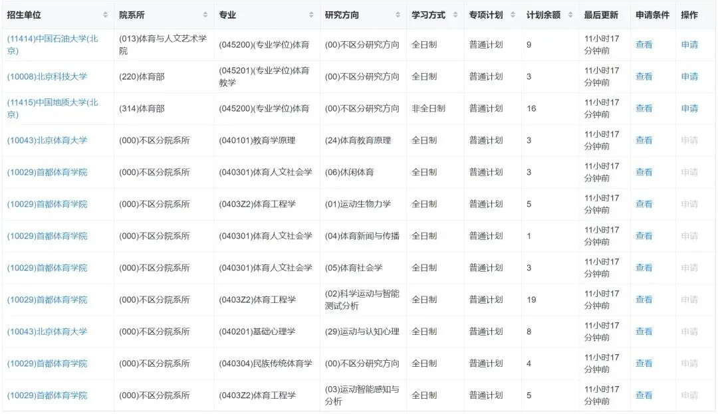Screen dimensions: 718x414
Task: Sort by the 学习方式 column arrows
Action: tap(455, 15)
